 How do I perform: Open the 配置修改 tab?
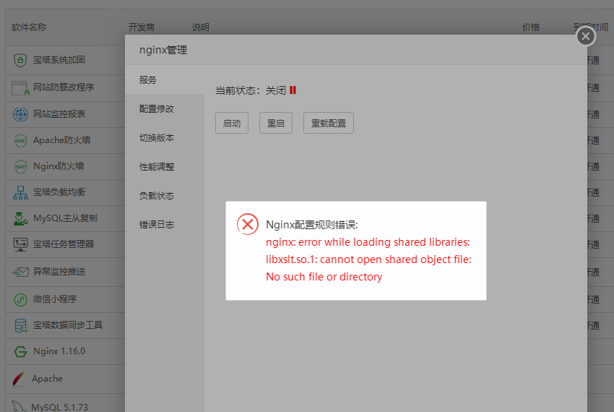(x=165, y=108)
